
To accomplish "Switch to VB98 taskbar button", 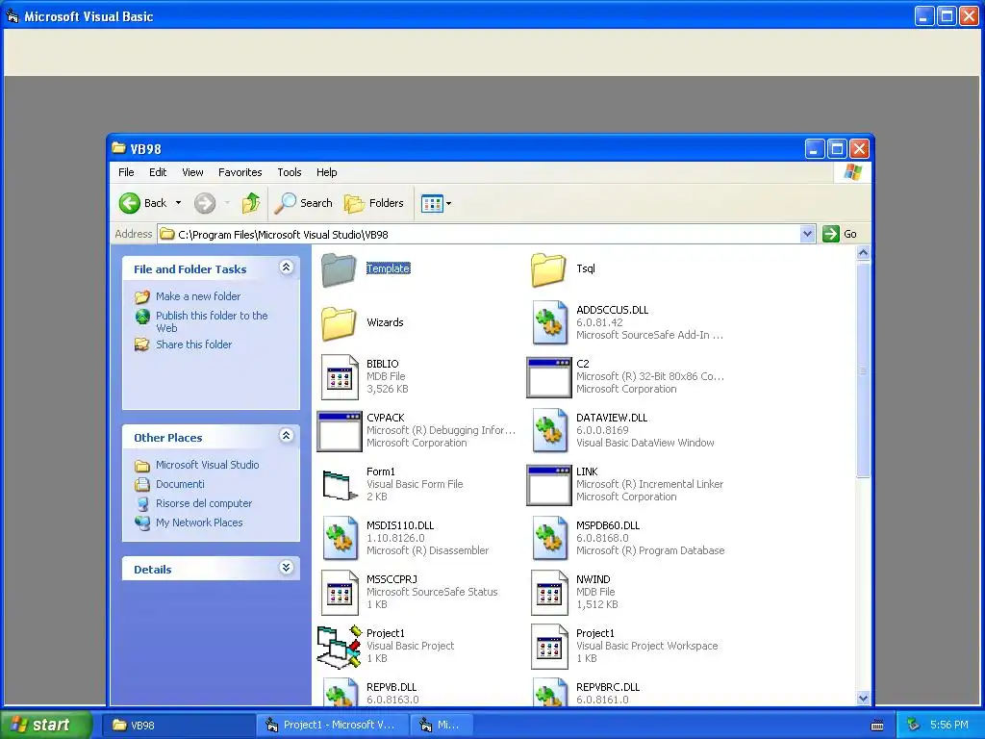I will coord(178,726).
